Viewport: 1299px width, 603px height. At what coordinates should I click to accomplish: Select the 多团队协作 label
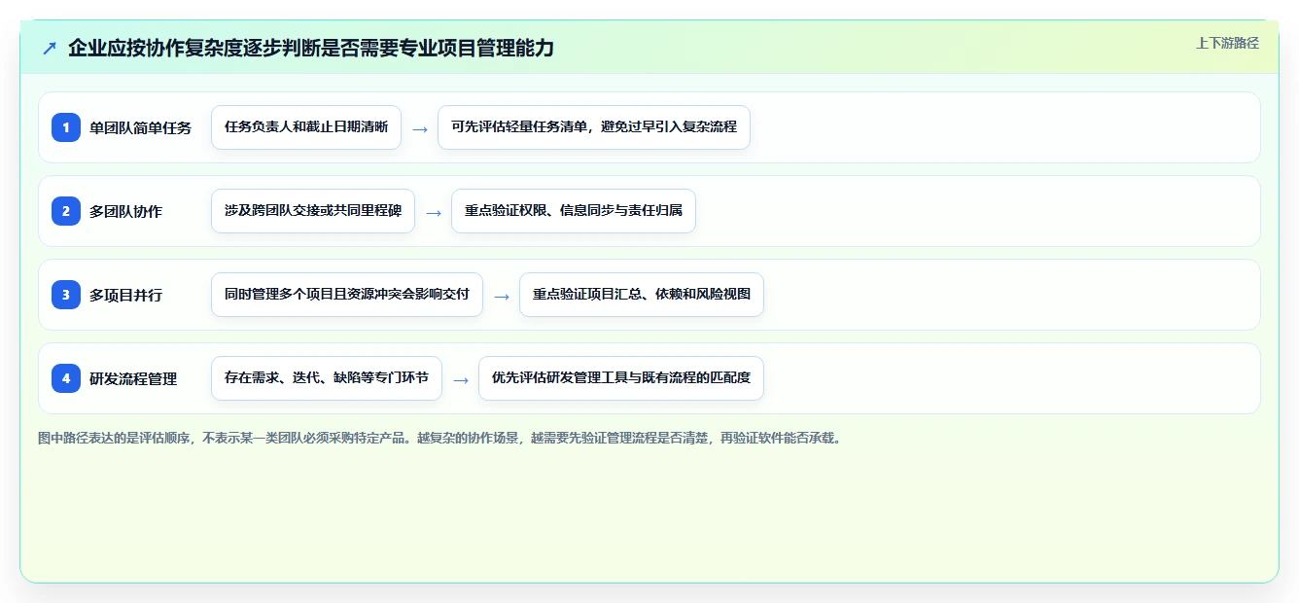(126, 211)
